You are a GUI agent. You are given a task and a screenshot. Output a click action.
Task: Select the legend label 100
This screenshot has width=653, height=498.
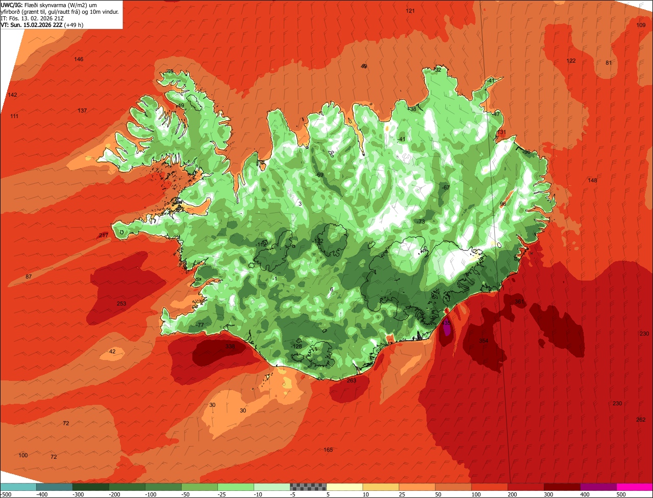(476, 494)
